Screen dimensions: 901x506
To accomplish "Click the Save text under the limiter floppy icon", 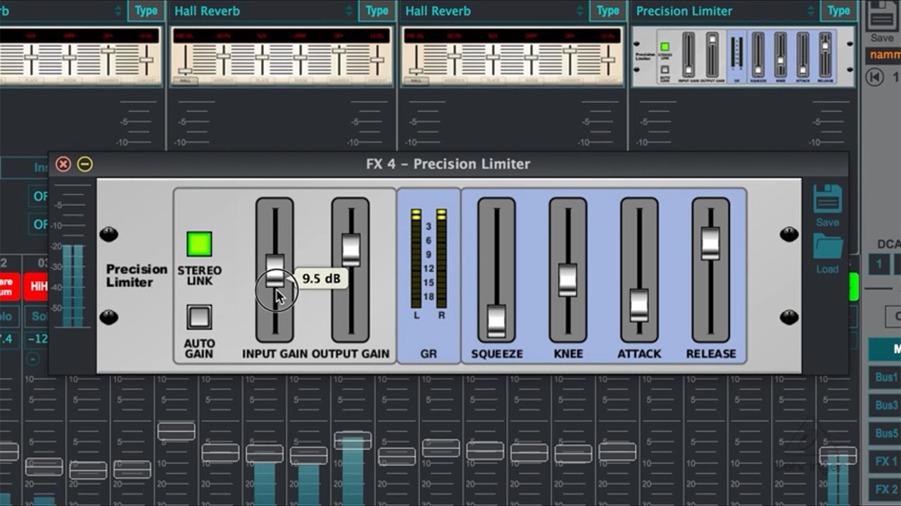I will 828,222.
